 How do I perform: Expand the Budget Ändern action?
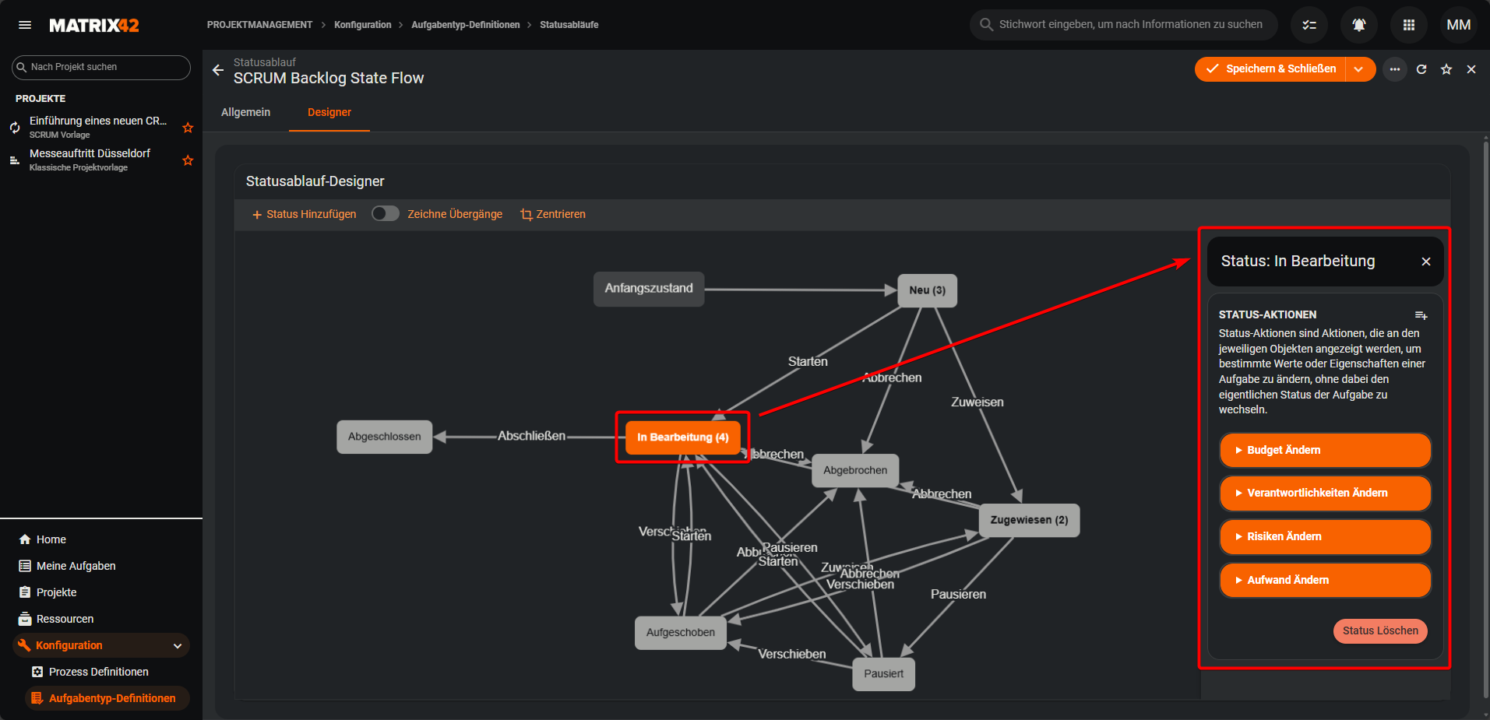1325,450
